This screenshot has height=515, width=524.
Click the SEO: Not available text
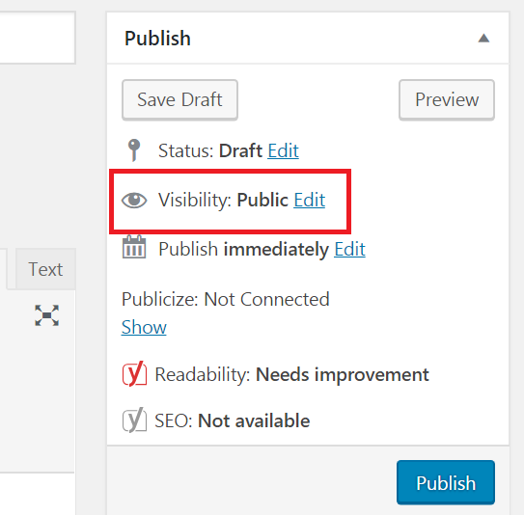233,420
